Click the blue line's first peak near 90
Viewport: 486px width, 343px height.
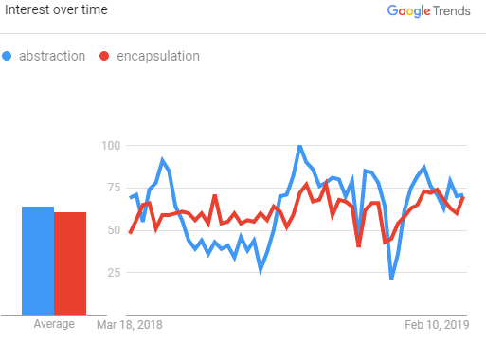[x=163, y=160]
